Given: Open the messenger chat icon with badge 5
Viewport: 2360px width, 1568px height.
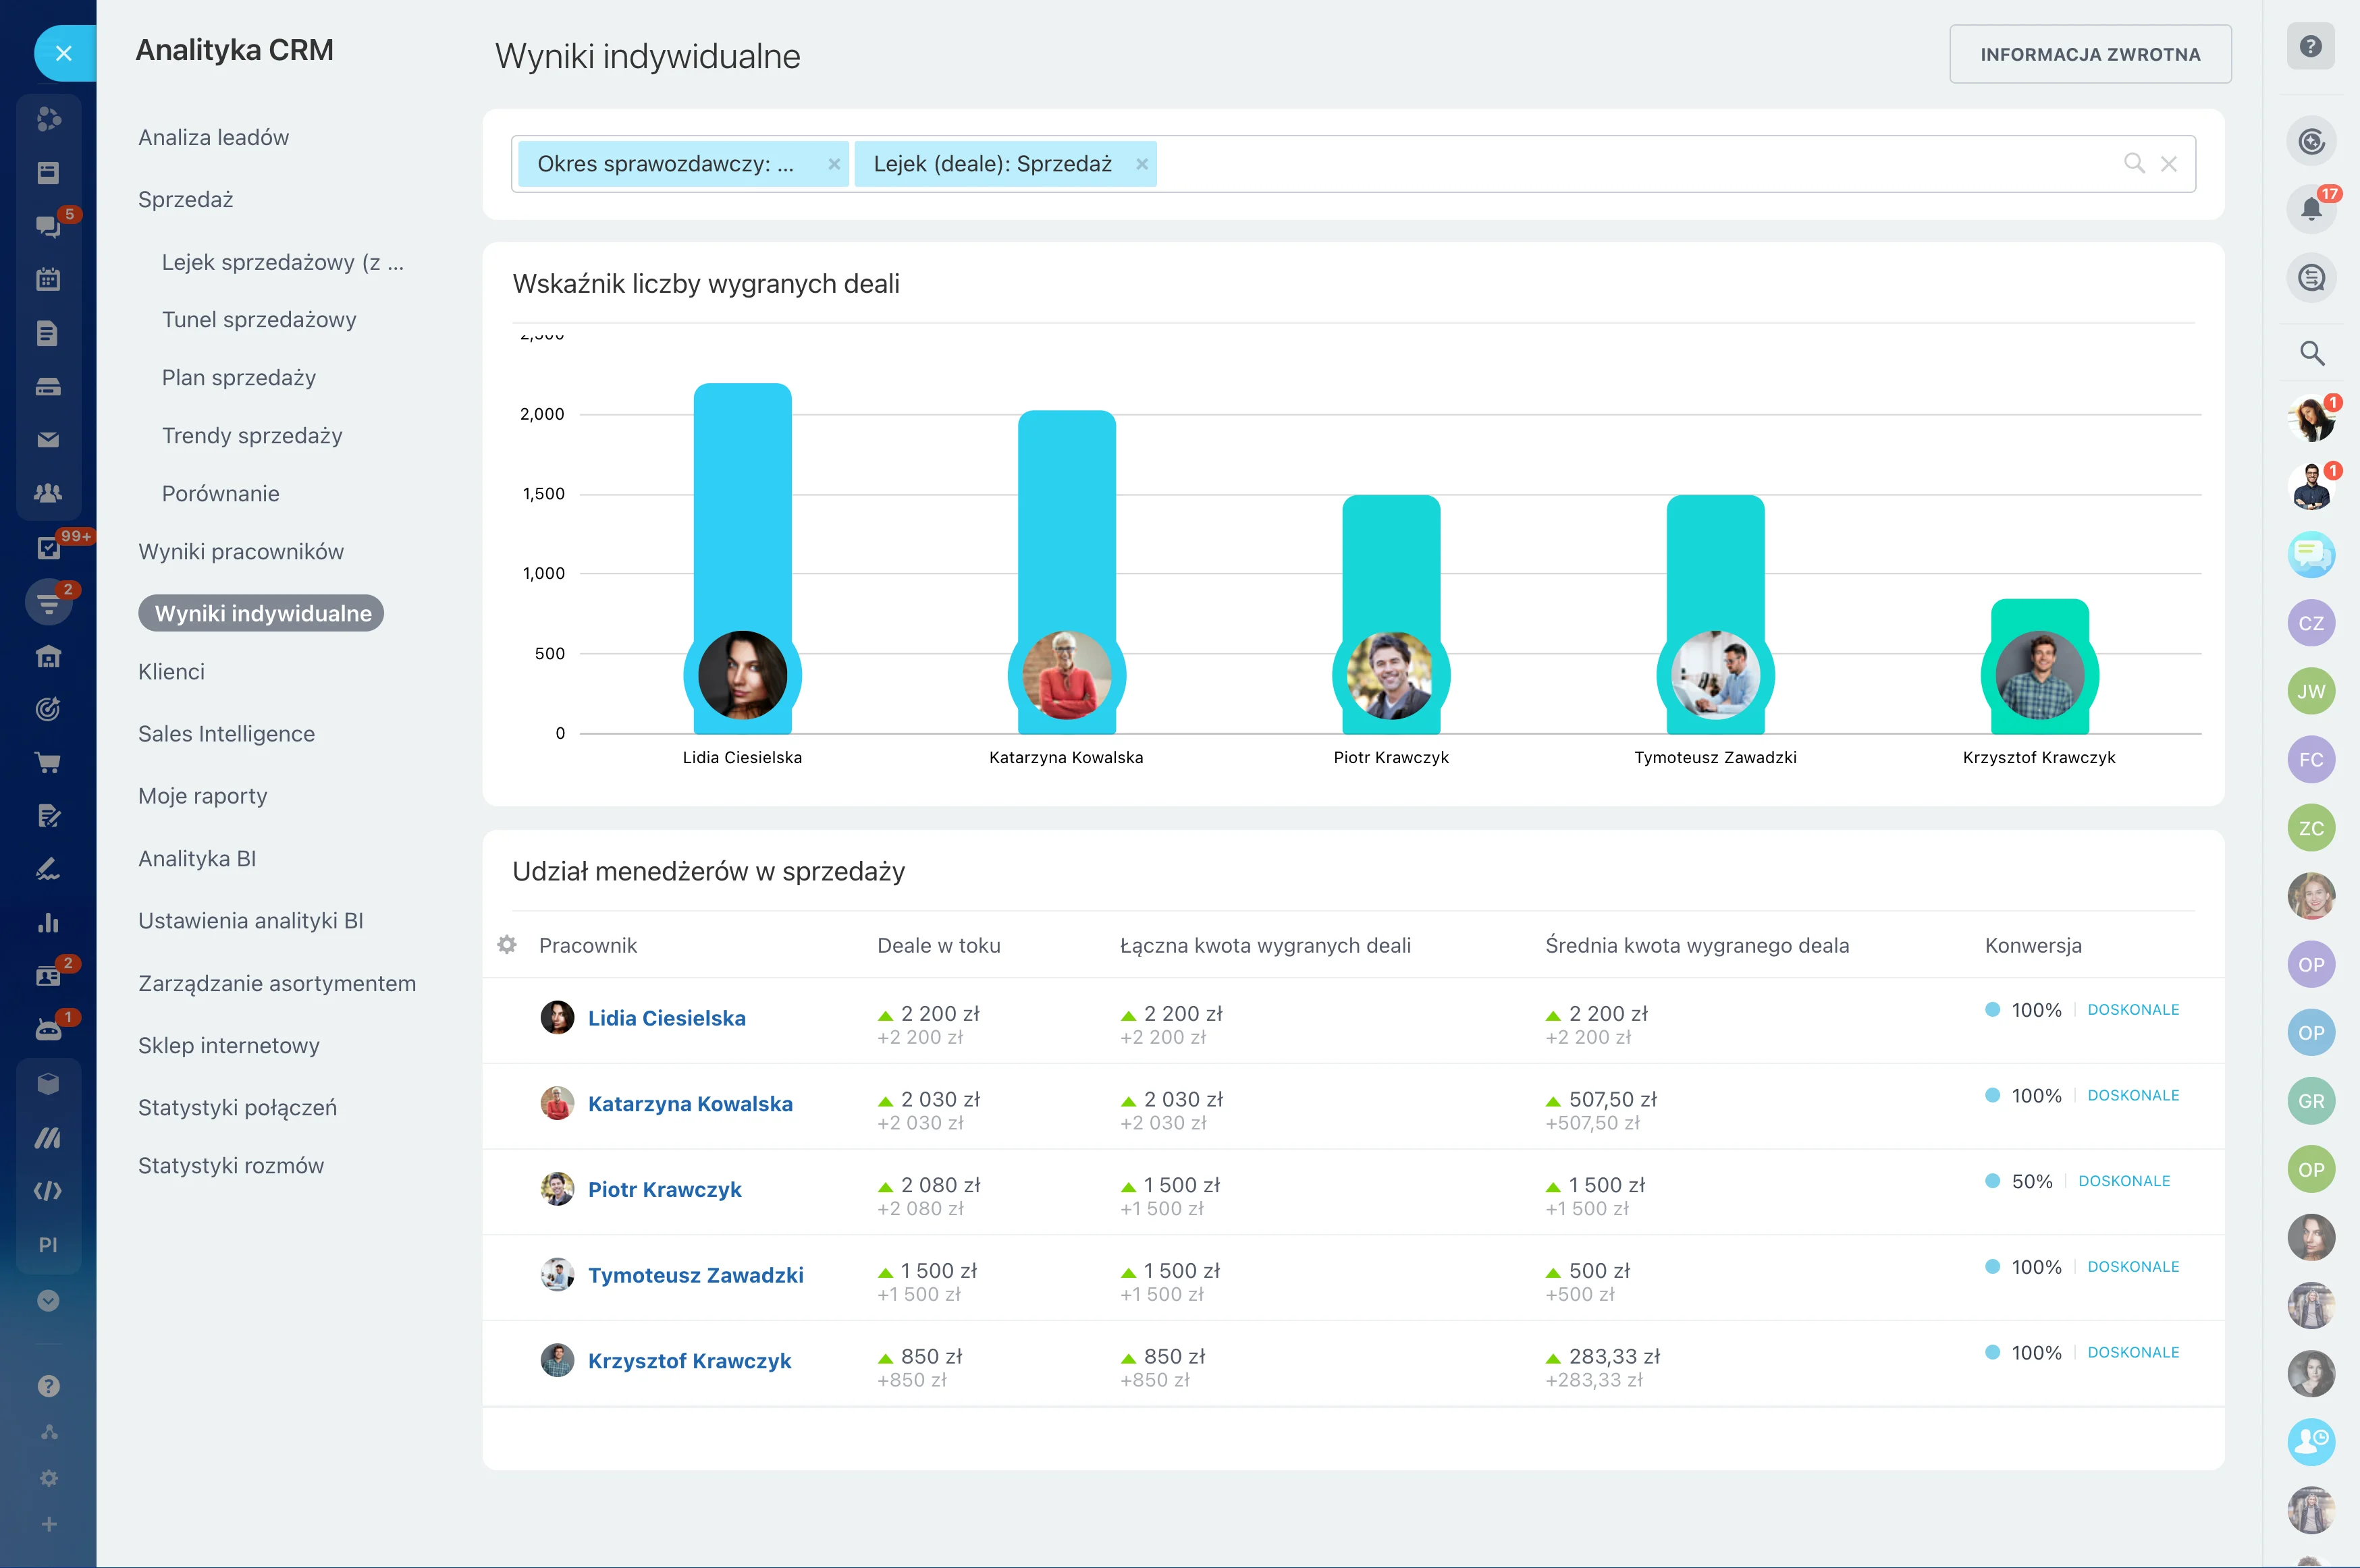Looking at the screenshot, I should pyautogui.click(x=48, y=226).
